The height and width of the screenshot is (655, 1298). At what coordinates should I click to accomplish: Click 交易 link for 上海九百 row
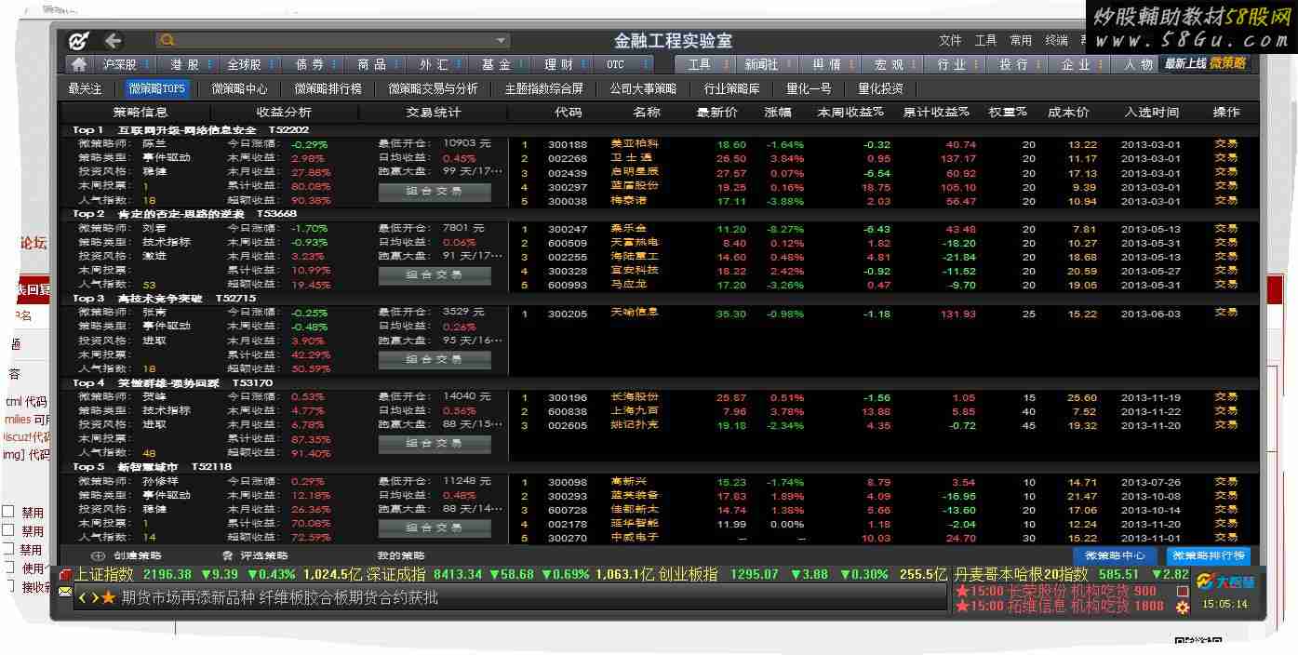click(x=1225, y=411)
